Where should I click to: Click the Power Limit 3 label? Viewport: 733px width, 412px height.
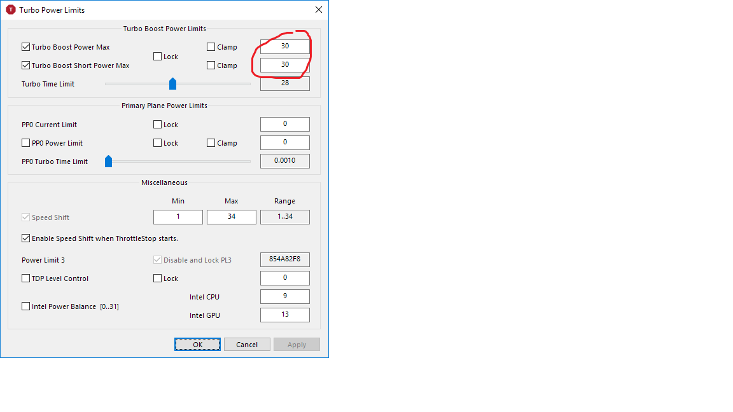click(43, 260)
